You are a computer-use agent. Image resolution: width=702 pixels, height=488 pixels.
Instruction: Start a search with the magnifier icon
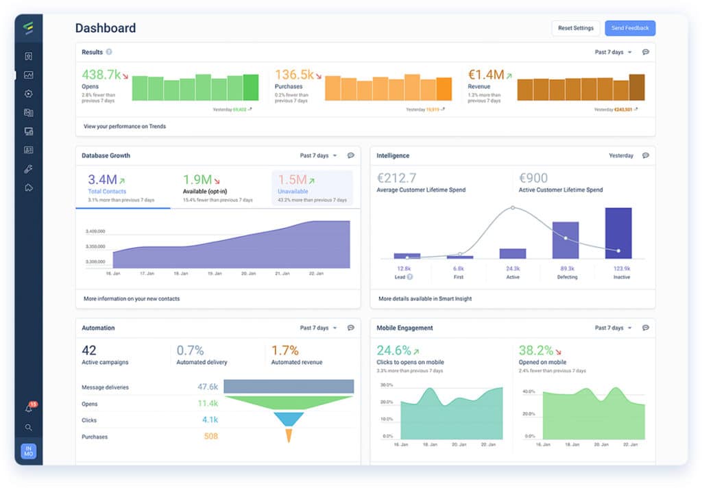28,427
